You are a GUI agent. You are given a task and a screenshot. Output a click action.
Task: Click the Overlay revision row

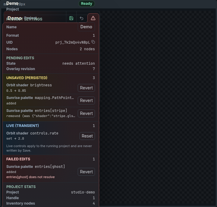pos(51,69)
